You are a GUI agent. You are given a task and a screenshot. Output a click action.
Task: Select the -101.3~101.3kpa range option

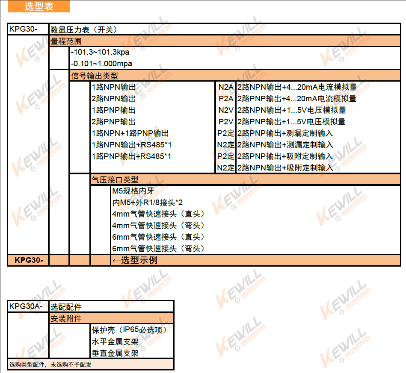(100, 53)
